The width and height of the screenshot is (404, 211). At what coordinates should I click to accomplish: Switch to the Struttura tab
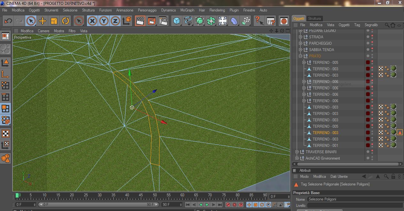pos(315,19)
